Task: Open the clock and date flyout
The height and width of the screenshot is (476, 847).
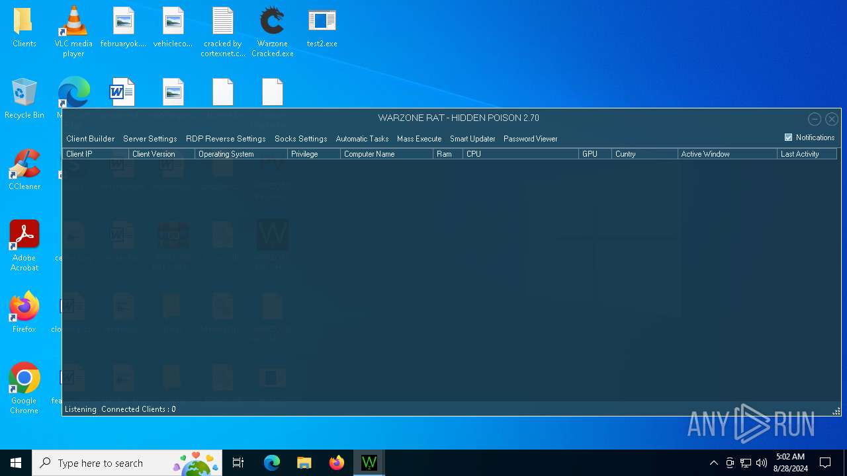Action: (790, 463)
